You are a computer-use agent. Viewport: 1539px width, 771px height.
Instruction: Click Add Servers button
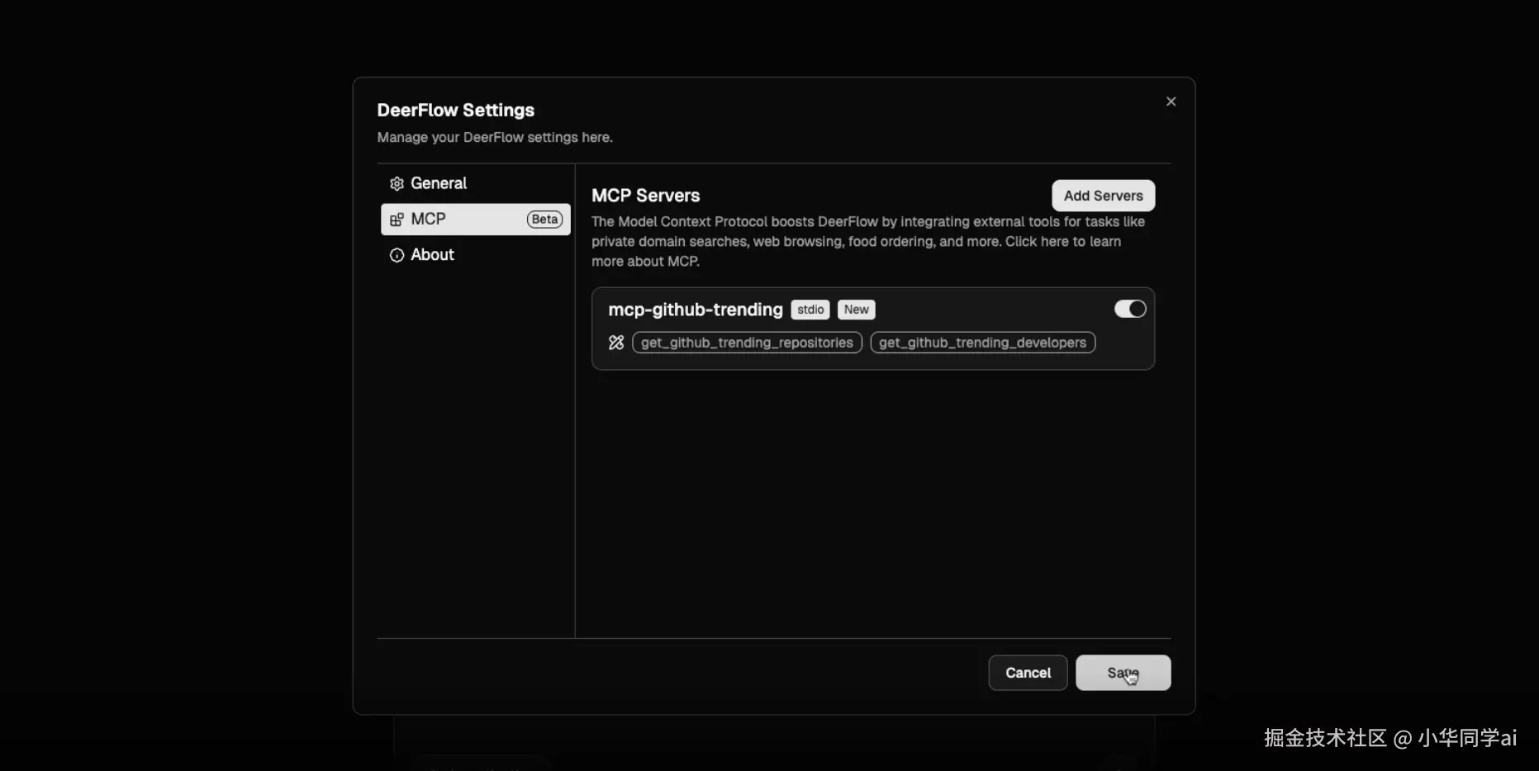click(x=1103, y=196)
